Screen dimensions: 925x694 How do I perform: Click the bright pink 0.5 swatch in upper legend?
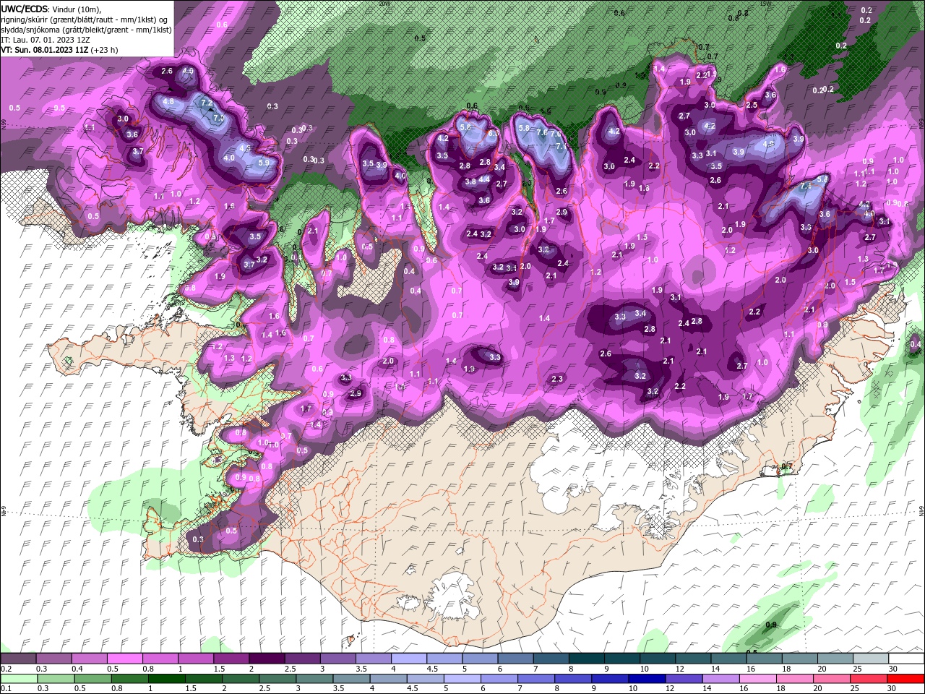(x=125, y=658)
